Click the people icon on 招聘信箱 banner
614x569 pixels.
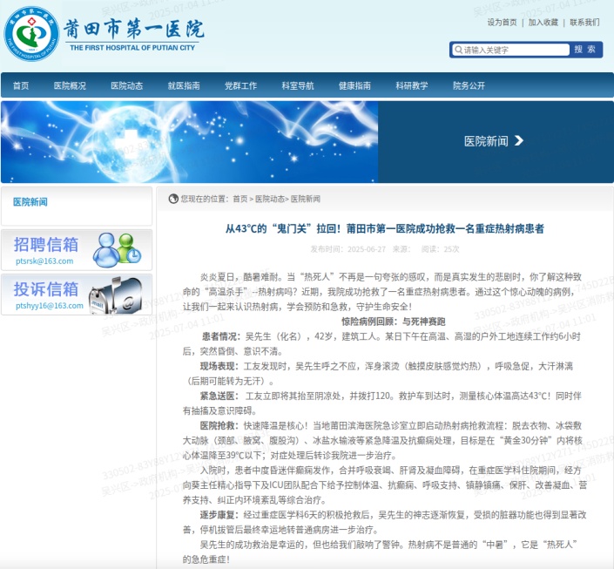coord(117,250)
